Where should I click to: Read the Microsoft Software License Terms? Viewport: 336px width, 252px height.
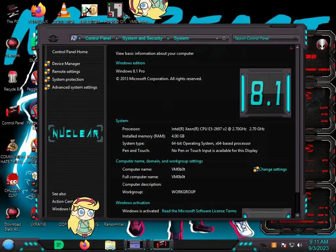click(x=199, y=211)
